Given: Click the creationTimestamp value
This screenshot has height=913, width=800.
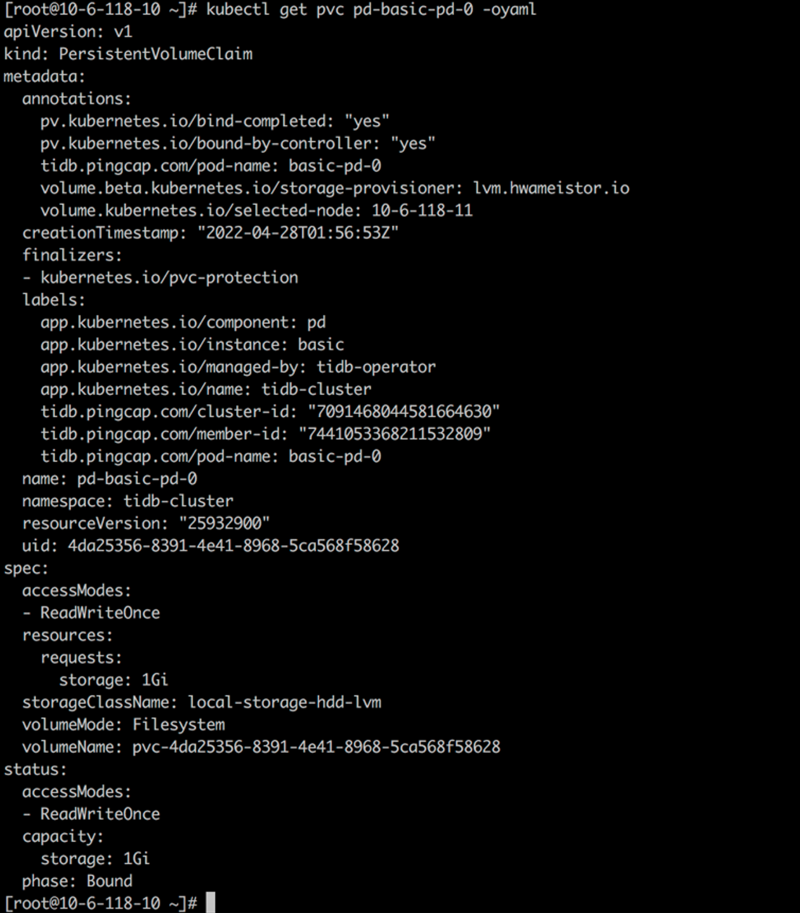Looking at the screenshot, I should 298,232.
